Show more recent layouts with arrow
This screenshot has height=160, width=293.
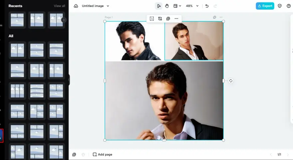(x=64, y=20)
